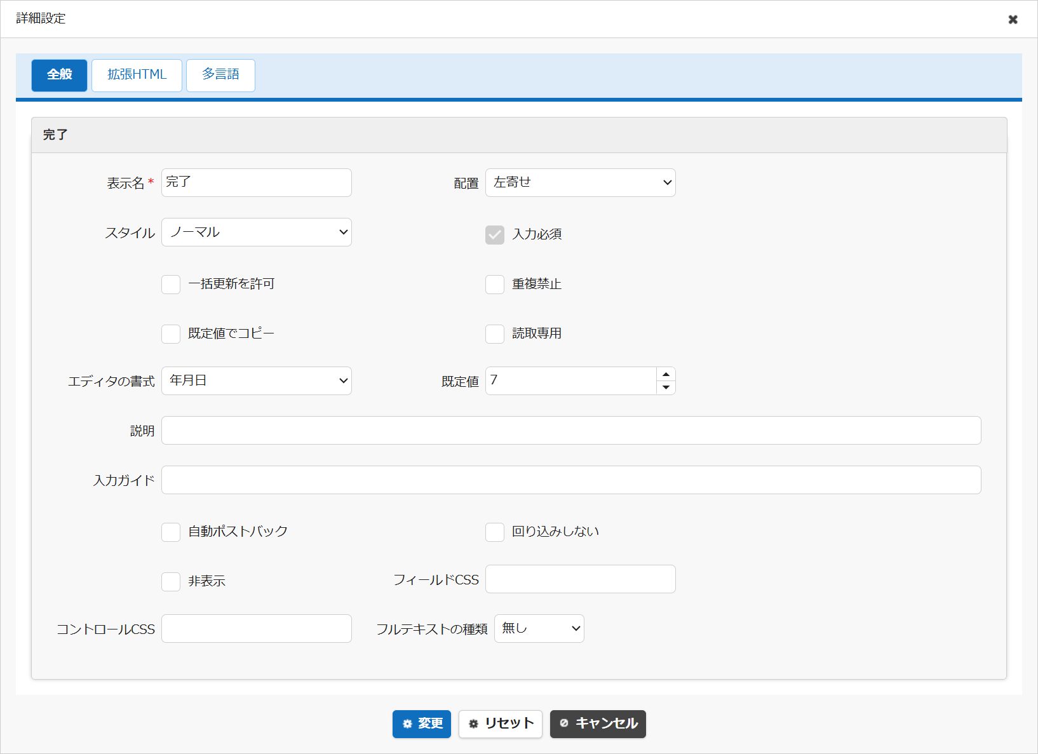The height and width of the screenshot is (754, 1038).
Task: Increase 既定値 with the up arrow
Action: [x=666, y=374]
